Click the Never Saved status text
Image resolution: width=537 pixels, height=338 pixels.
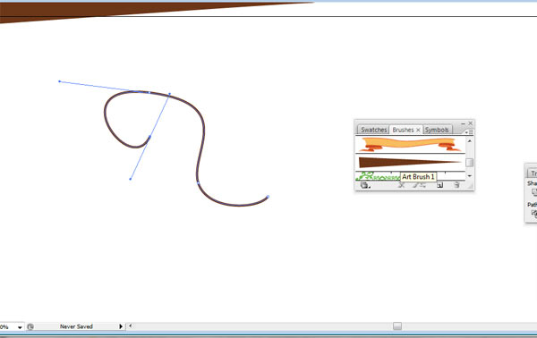(76, 326)
